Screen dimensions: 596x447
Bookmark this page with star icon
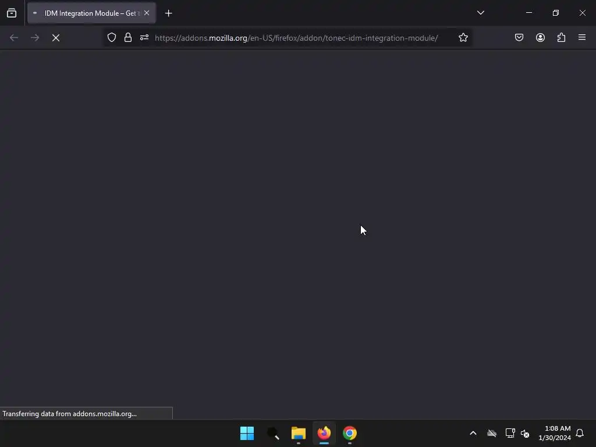coord(463,38)
